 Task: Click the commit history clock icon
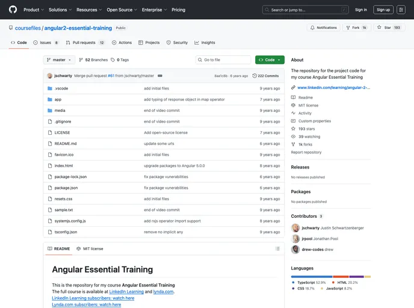255,76
